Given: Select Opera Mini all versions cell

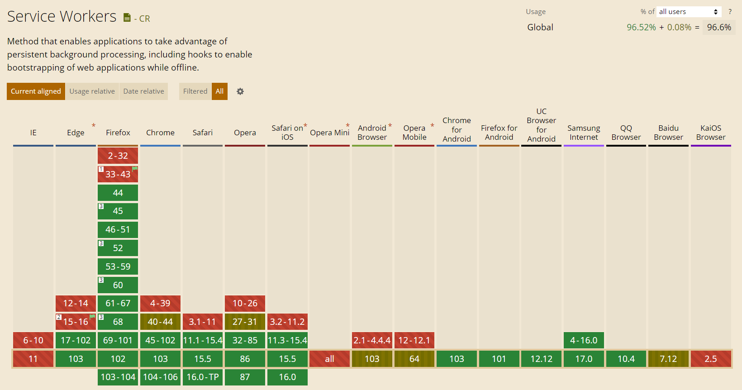Looking at the screenshot, I should click(329, 359).
